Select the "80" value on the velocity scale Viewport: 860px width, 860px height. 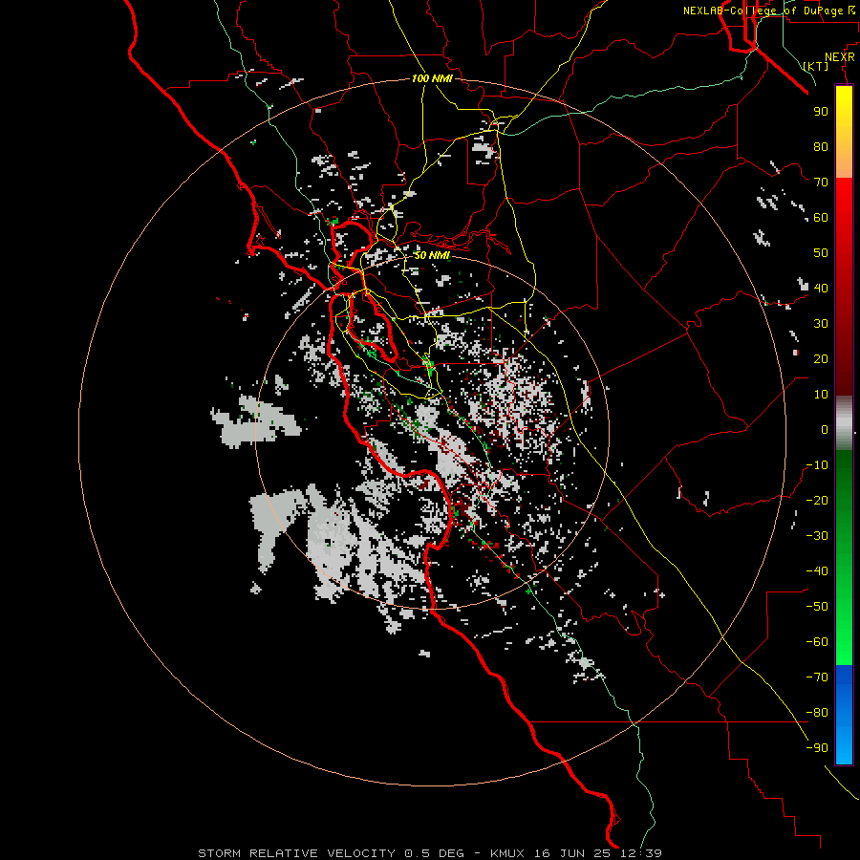pos(821,147)
